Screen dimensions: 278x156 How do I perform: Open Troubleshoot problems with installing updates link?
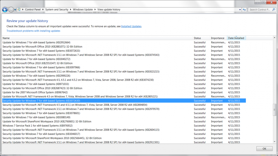[33, 31]
